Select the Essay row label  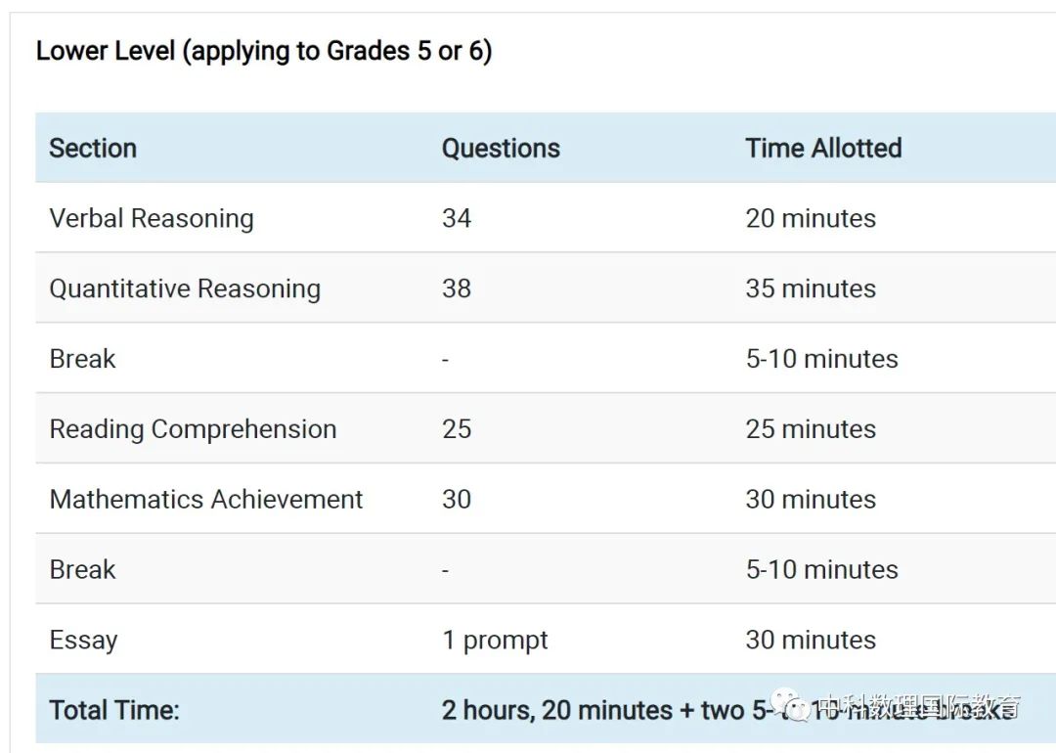pyautogui.click(x=83, y=641)
